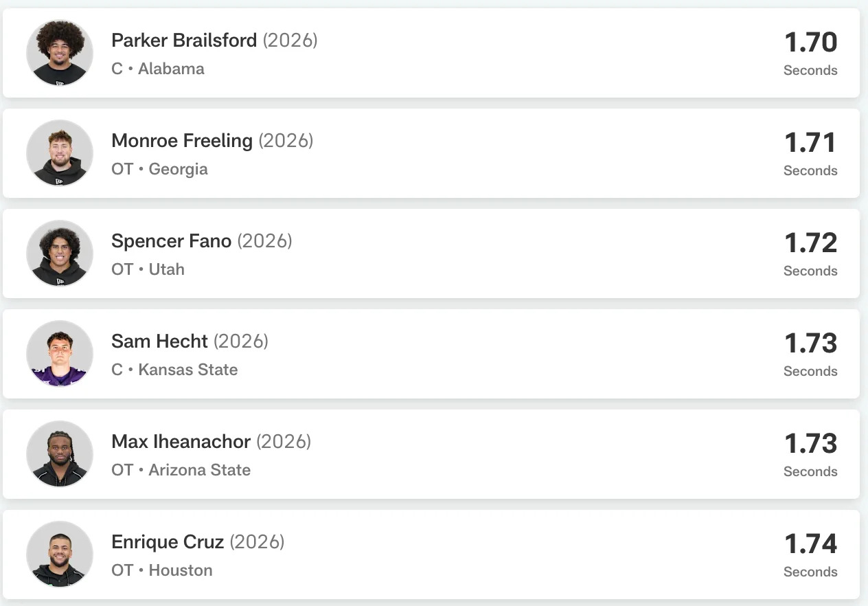The height and width of the screenshot is (606, 868).
Task: Click the "OT • Arizona State" position line
Action: (181, 471)
